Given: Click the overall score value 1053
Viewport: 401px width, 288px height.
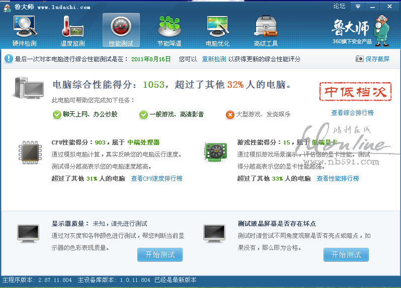Looking at the screenshot, I should [x=153, y=84].
